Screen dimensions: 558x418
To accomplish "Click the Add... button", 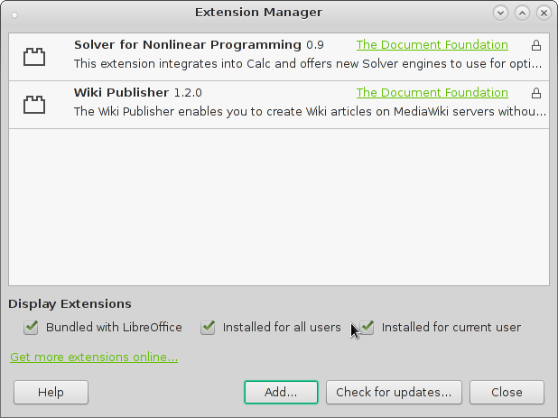I will 281,392.
